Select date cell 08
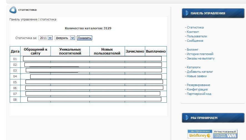The image size is (246, 140). tap(15, 100)
